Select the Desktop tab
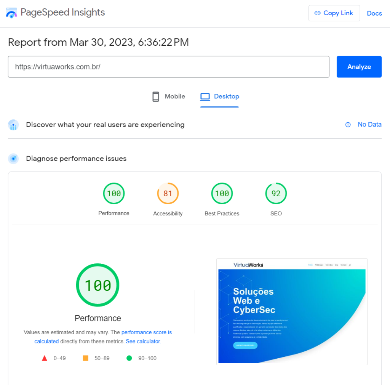Image resolution: width=390 pixels, height=385 pixels. [x=220, y=96]
